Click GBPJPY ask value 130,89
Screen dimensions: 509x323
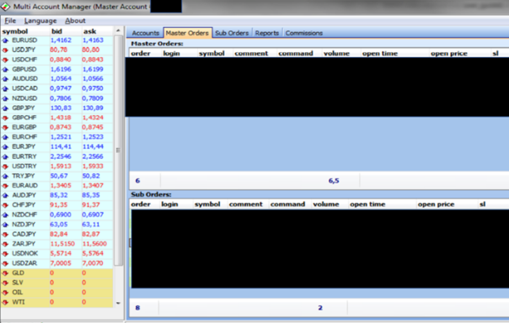click(x=93, y=109)
